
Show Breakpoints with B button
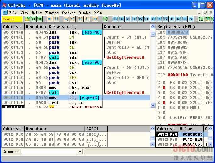(x=172, y=19)
